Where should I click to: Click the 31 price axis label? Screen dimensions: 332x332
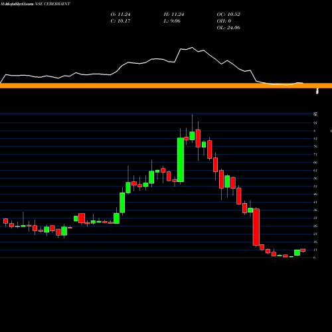(315, 218)
